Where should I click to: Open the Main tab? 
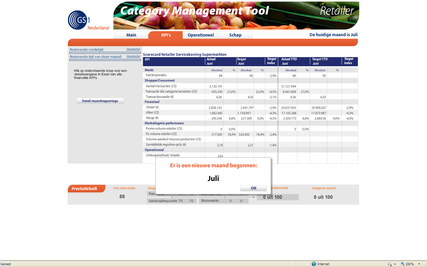(x=131, y=35)
